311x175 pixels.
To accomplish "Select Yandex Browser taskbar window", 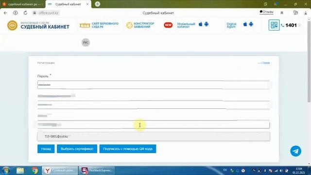I will 60,171.
